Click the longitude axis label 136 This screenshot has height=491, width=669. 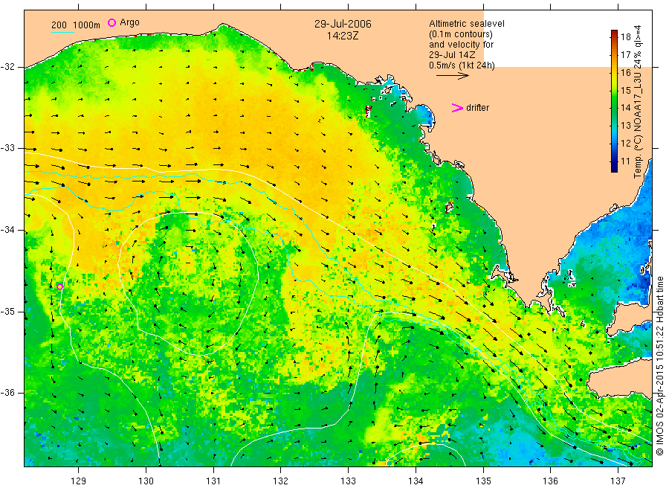[550, 481]
